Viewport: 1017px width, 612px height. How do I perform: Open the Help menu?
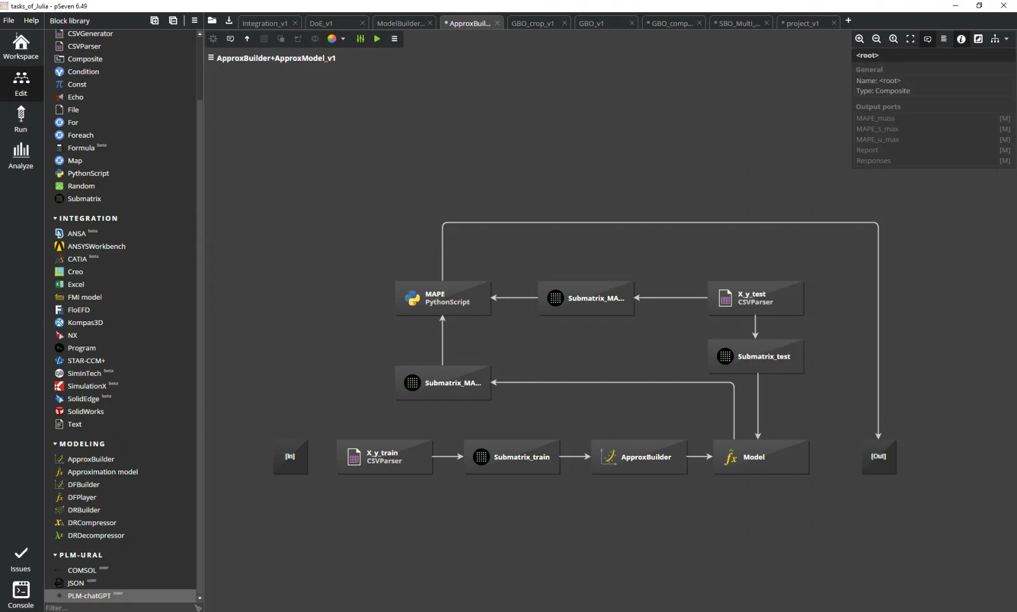[x=31, y=20]
